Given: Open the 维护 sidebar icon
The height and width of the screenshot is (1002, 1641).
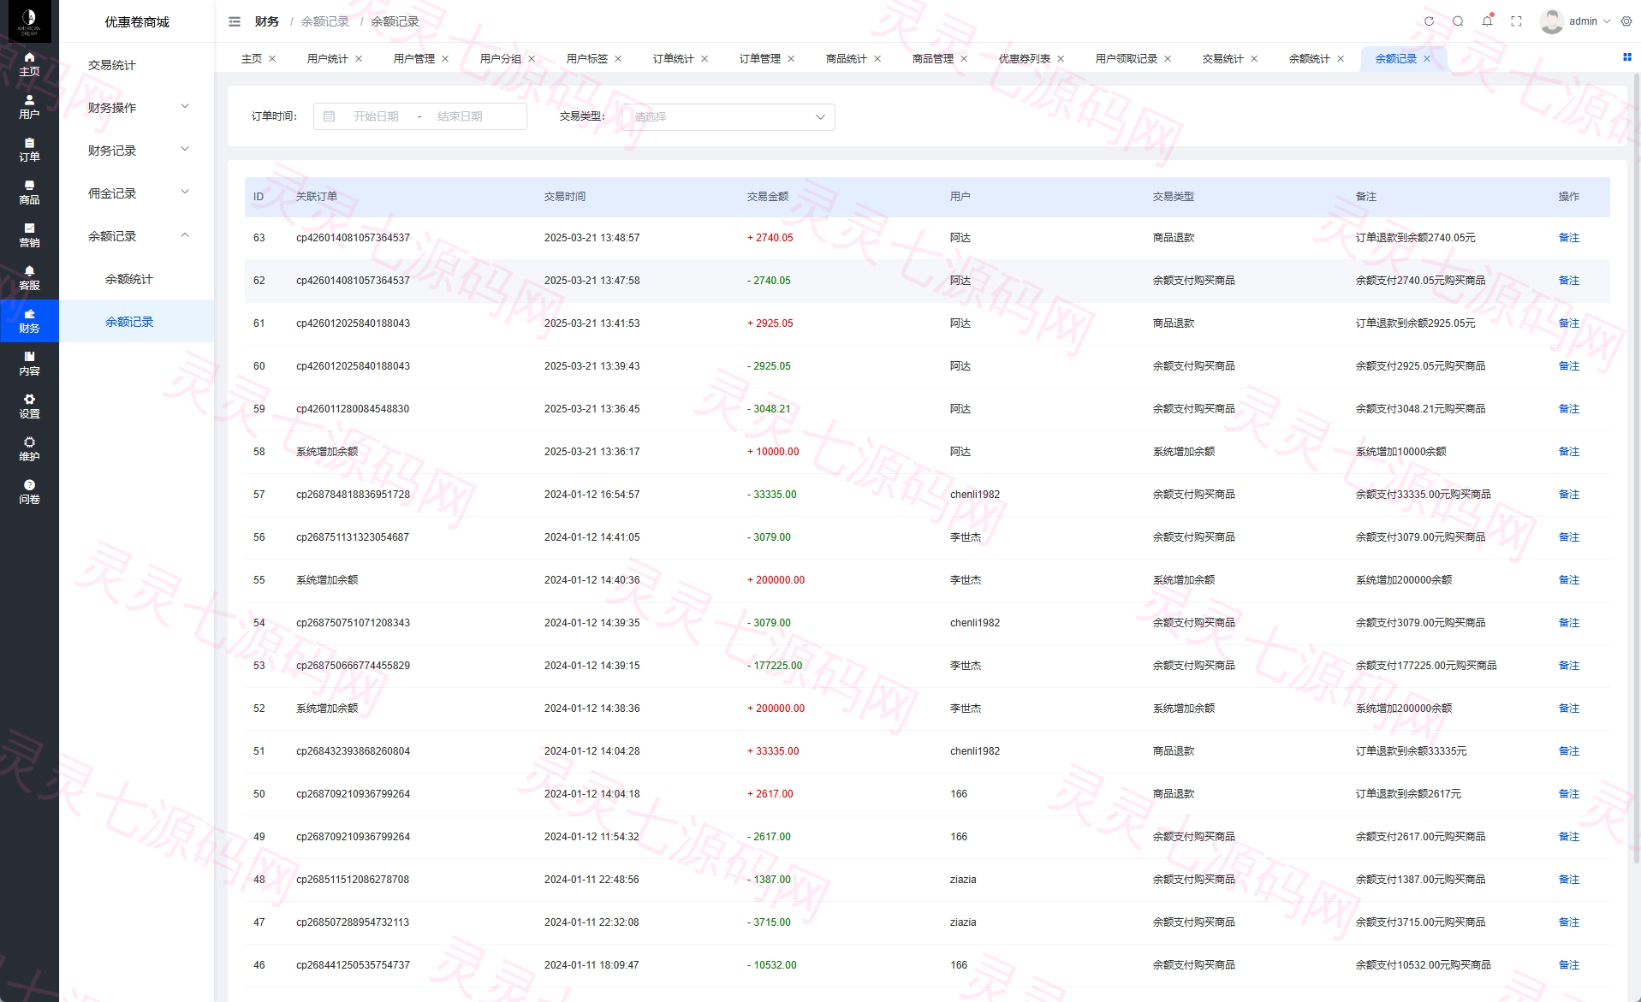Looking at the screenshot, I should (x=29, y=449).
